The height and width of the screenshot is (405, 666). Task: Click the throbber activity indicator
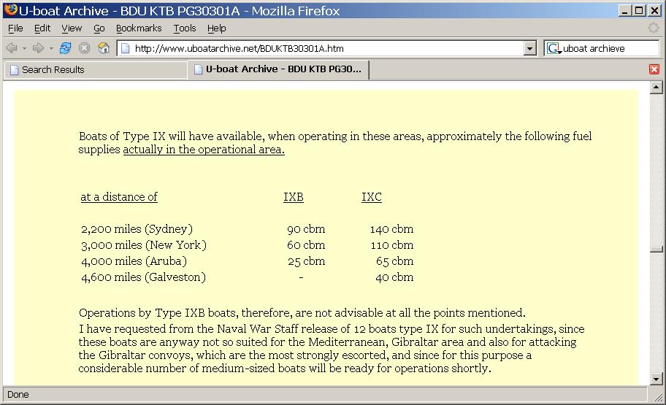click(x=654, y=28)
